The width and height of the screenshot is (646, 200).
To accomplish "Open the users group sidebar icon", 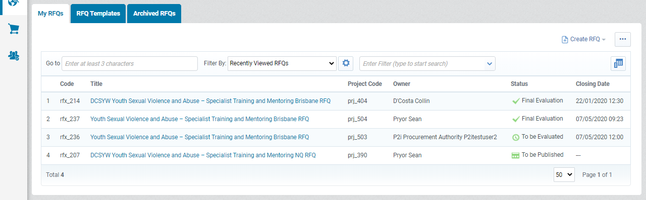I will tap(14, 55).
